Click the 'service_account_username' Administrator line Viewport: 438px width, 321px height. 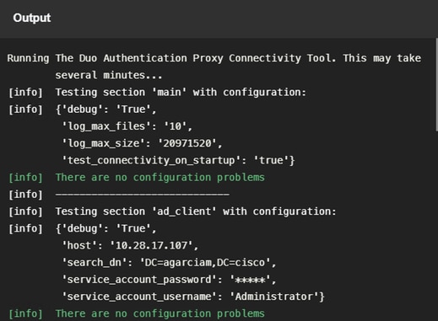193,297
